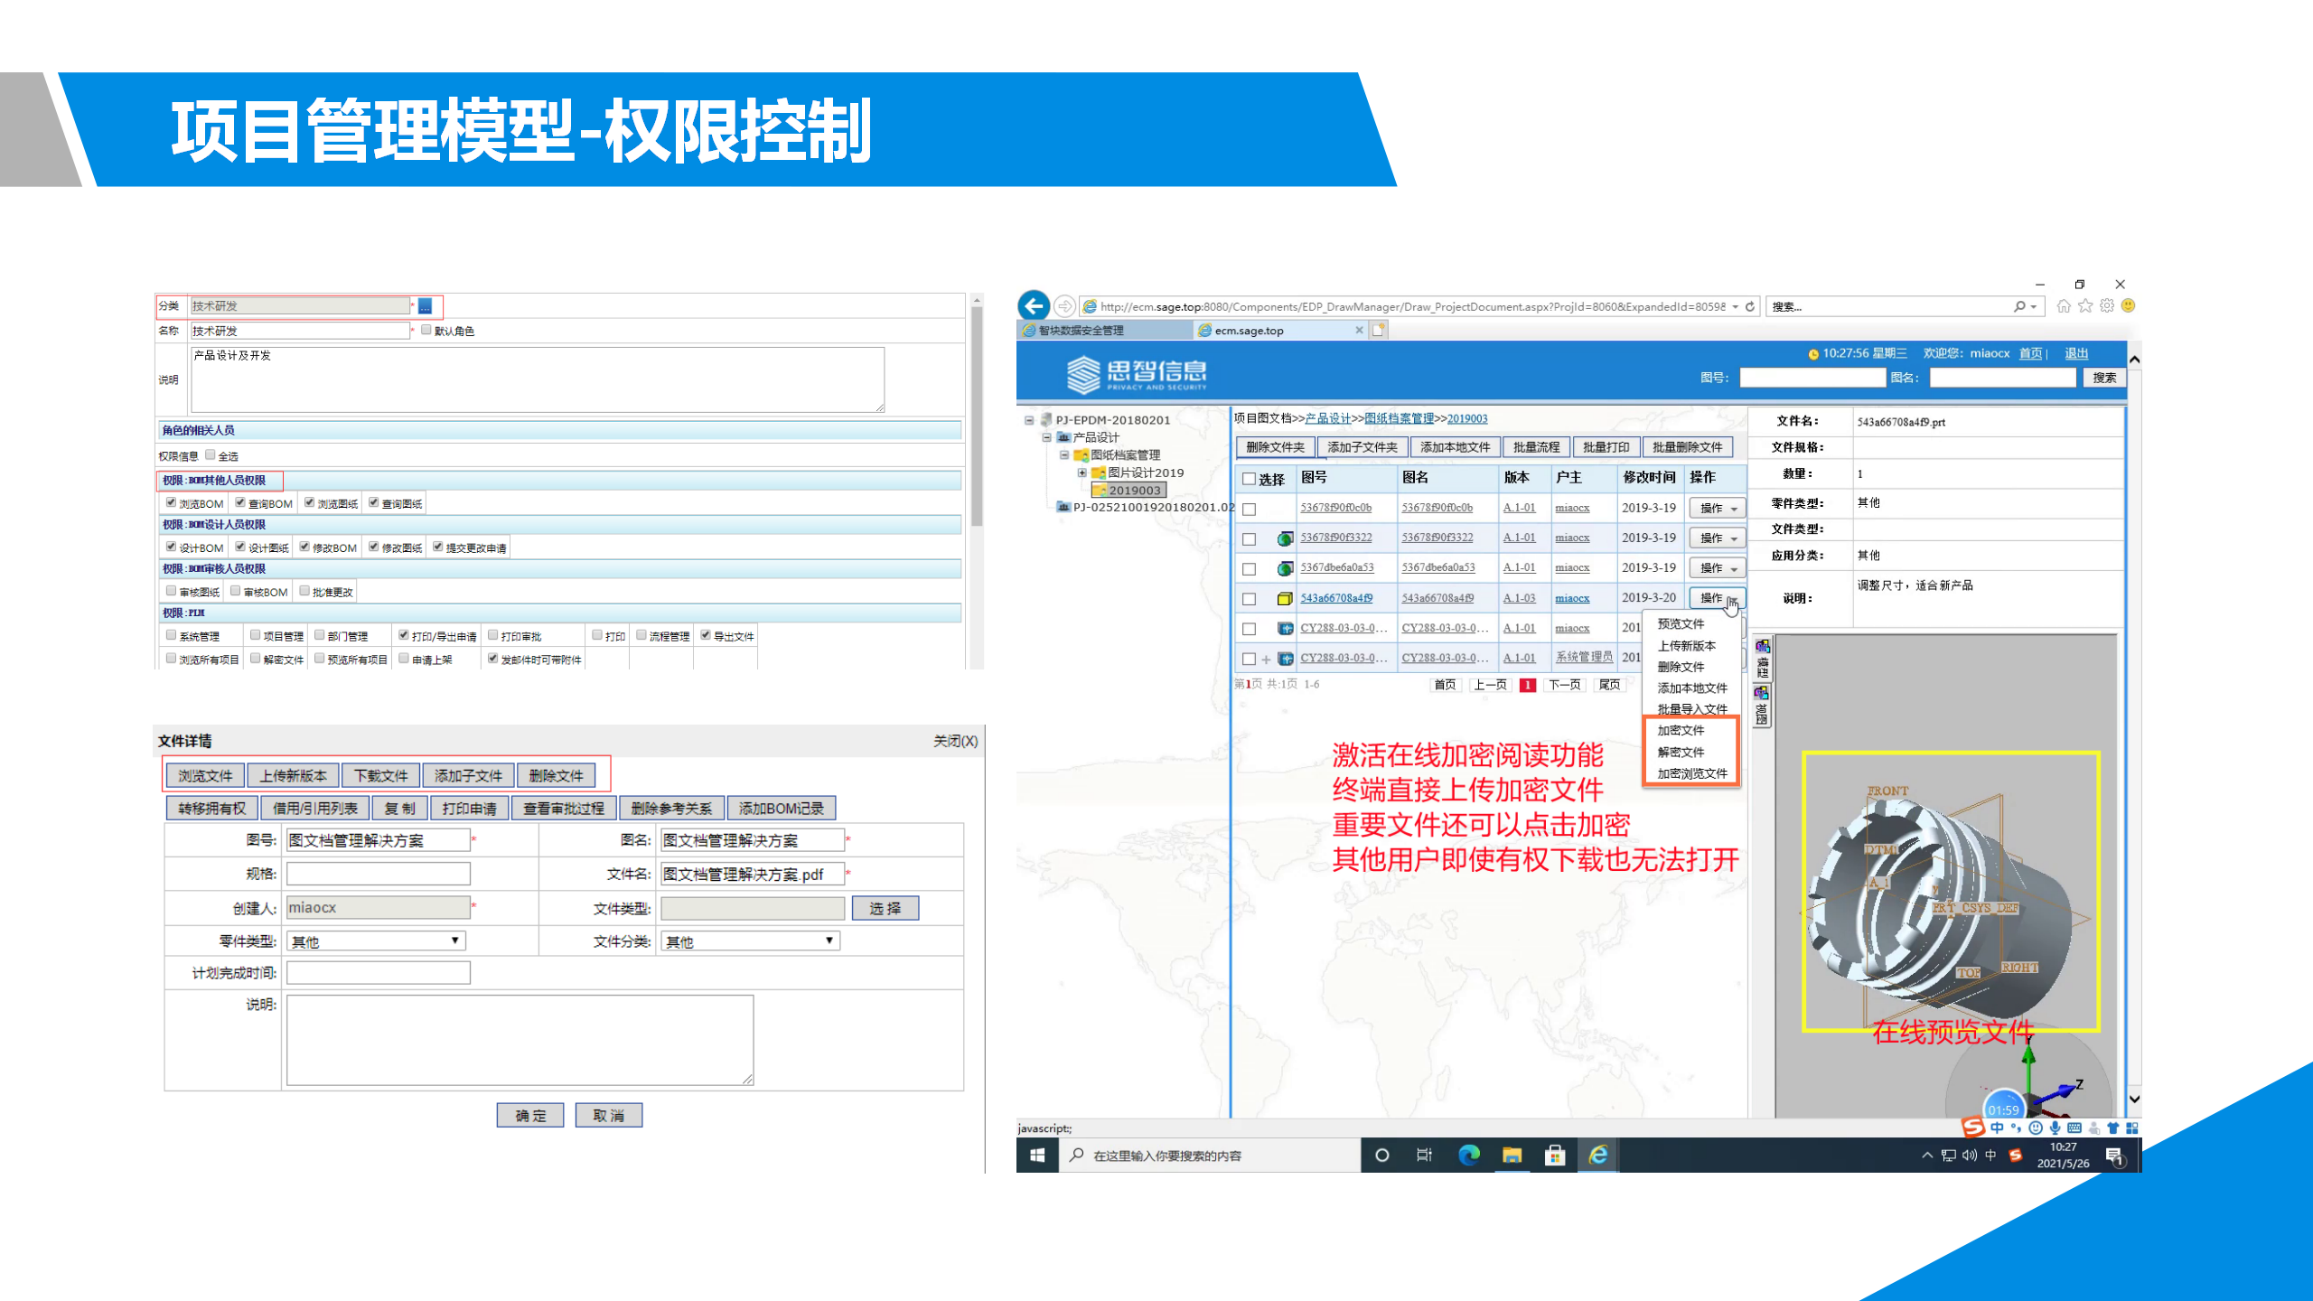Click the address bar refresh icon
2313x1301 pixels.
[x=1750, y=306]
